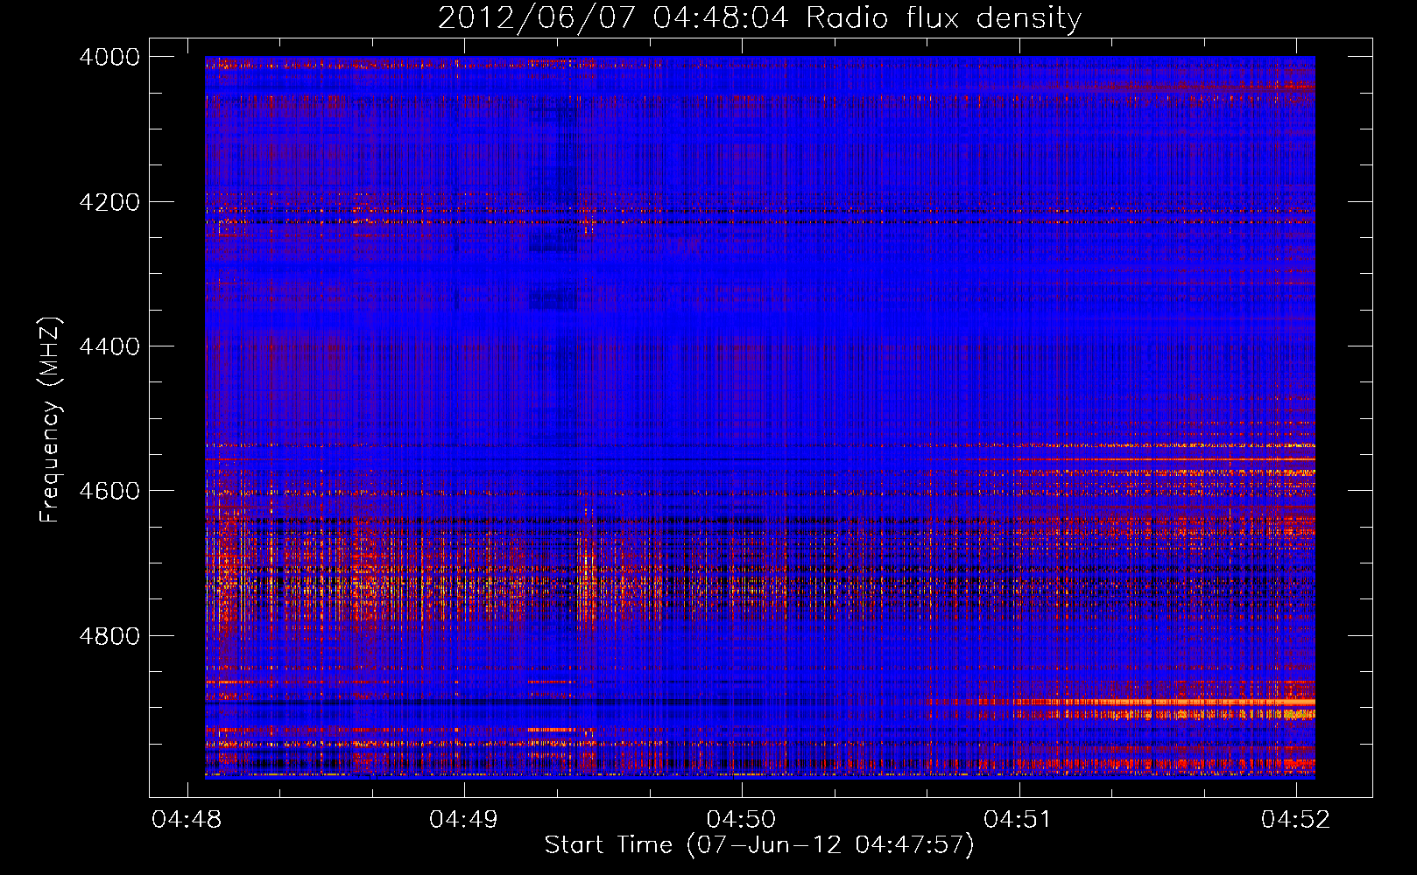
Task: Select the 4800 frequency tick label
Action: click(x=109, y=635)
